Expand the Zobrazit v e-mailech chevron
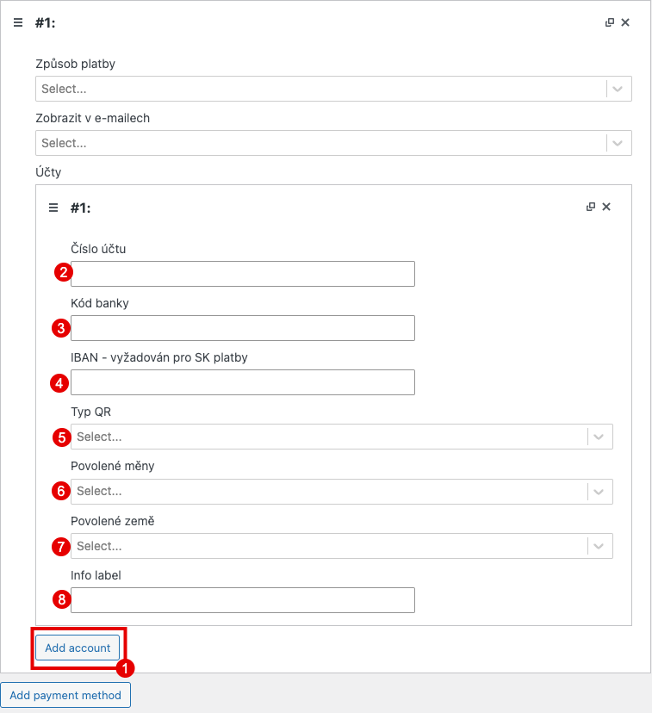This screenshot has height=713, width=652. [618, 143]
